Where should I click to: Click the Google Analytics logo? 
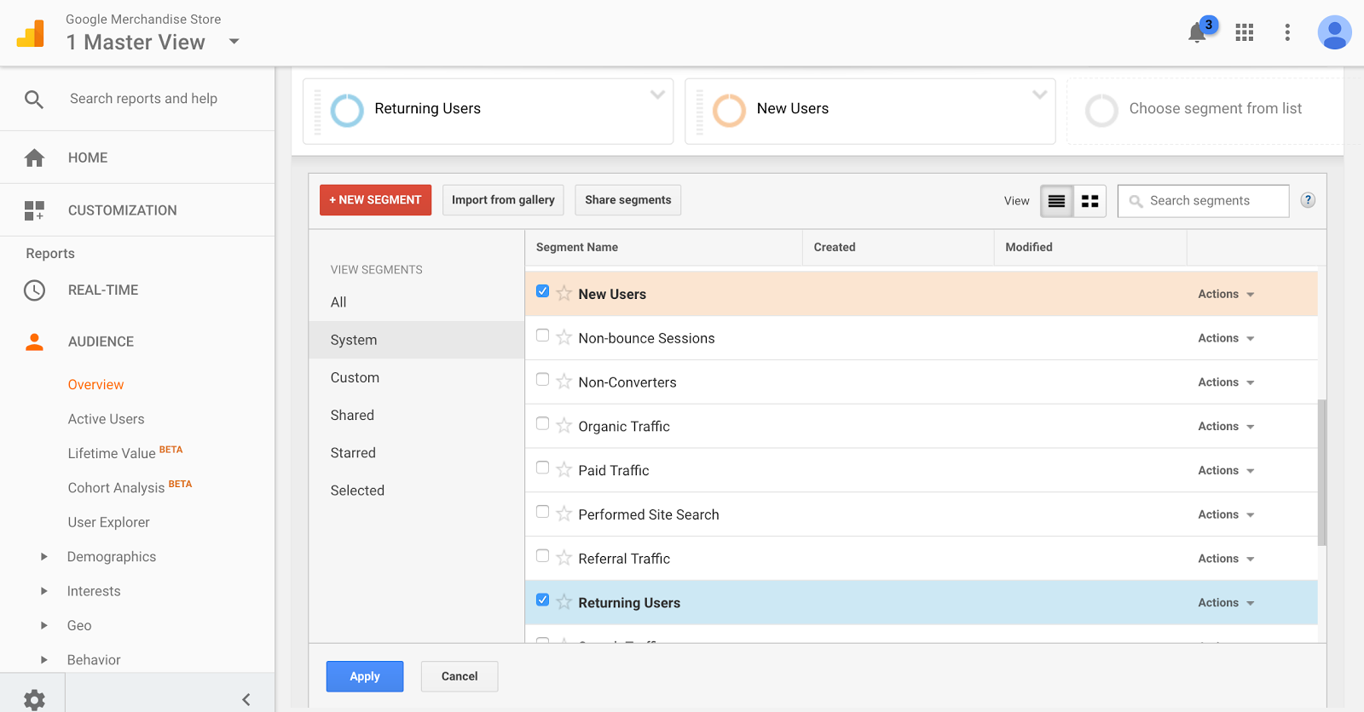click(x=31, y=34)
